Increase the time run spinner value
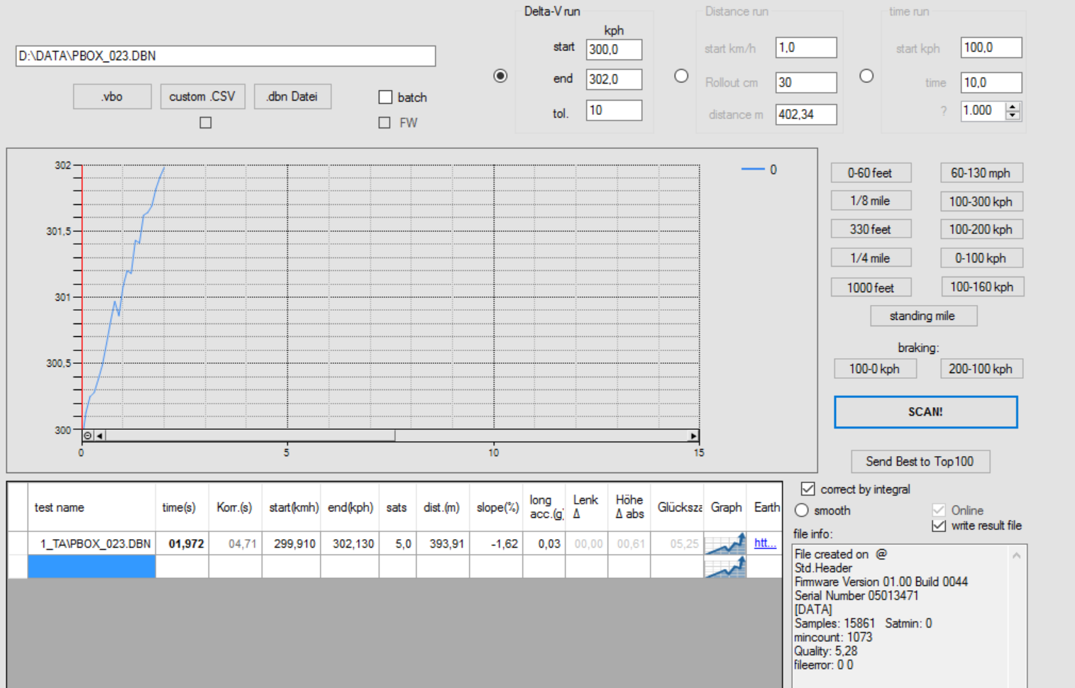Screen dimensions: 1075x688 pos(1013,107)
